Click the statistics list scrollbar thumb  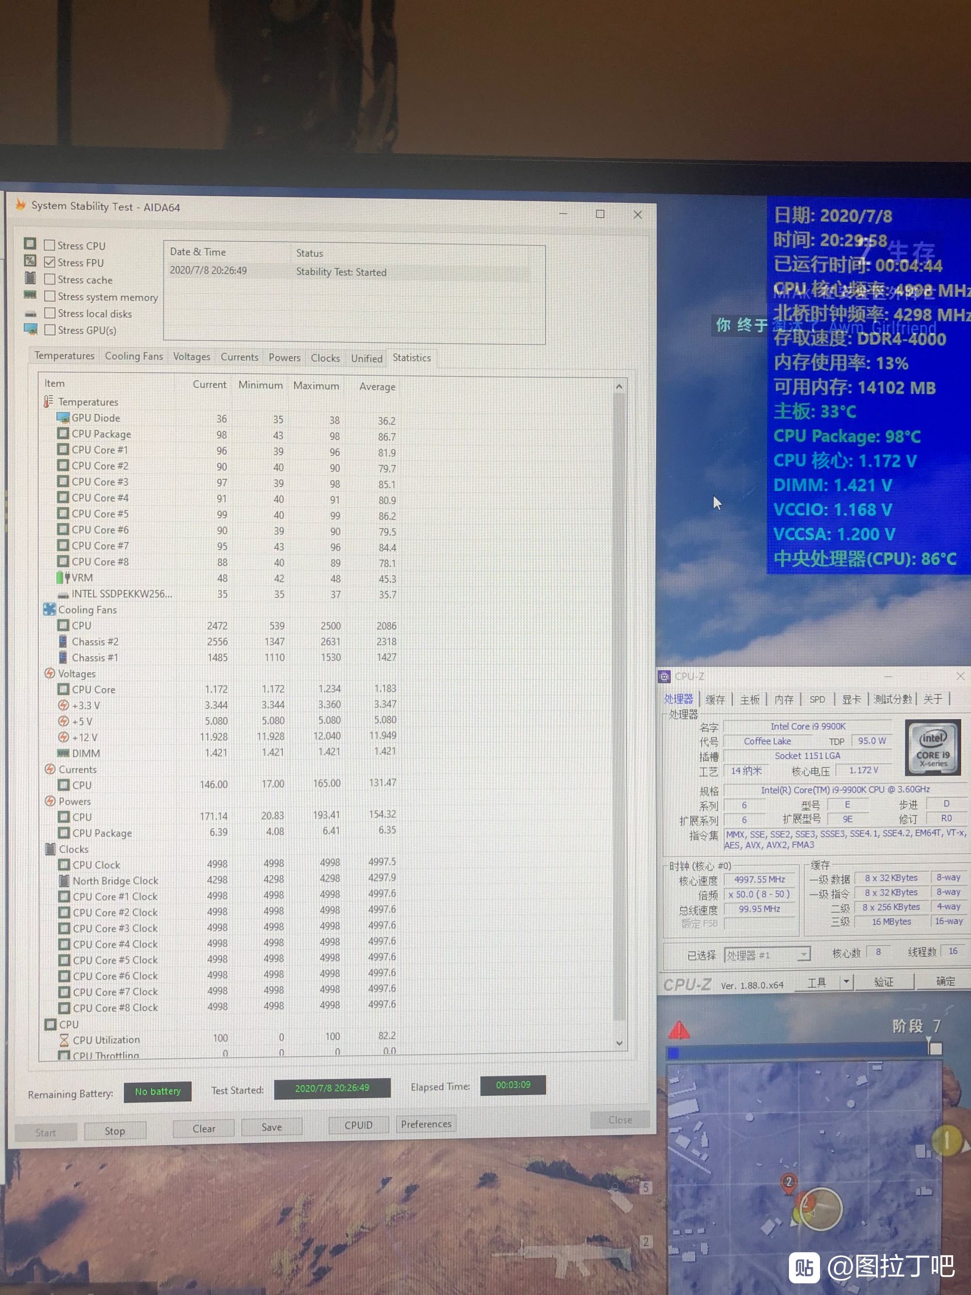point(619,707)
